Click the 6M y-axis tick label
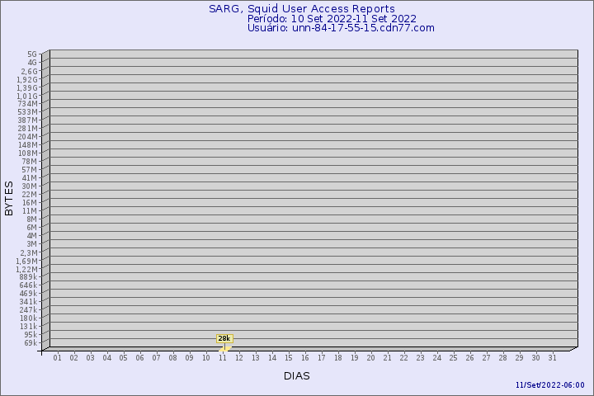Viewport: 594px width, 396px height. [x=32, y=228]
